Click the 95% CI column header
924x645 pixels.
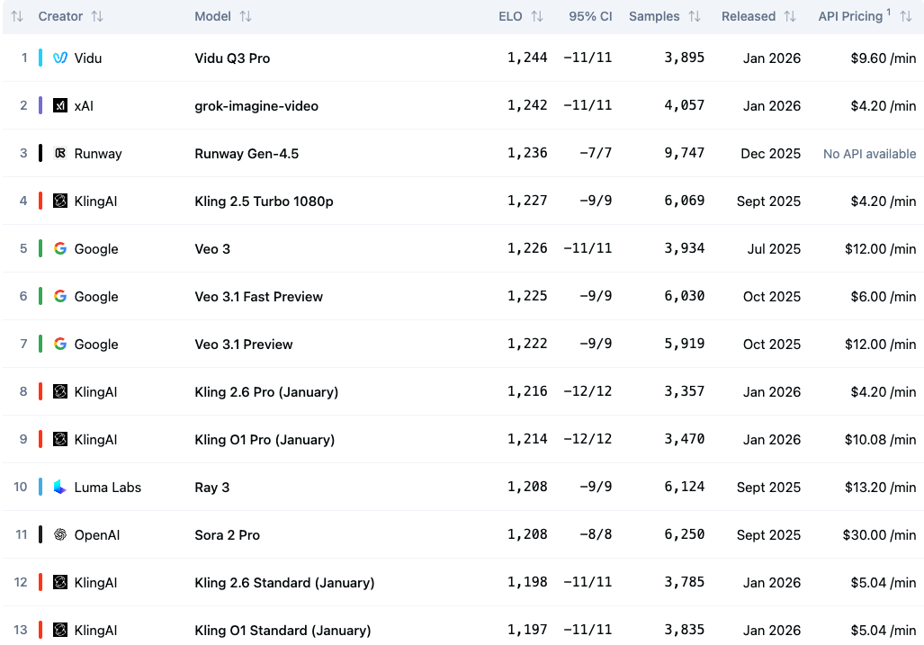[590, 16]
